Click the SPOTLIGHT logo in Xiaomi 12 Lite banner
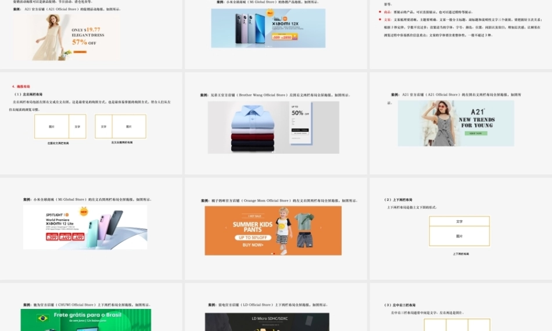The image size is (552, 331). pyautogui.click(x=57, y=215)
